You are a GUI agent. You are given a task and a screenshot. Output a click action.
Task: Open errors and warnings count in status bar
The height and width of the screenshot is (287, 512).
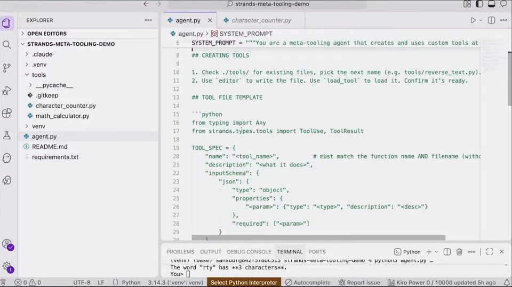(x=28, y=282)
